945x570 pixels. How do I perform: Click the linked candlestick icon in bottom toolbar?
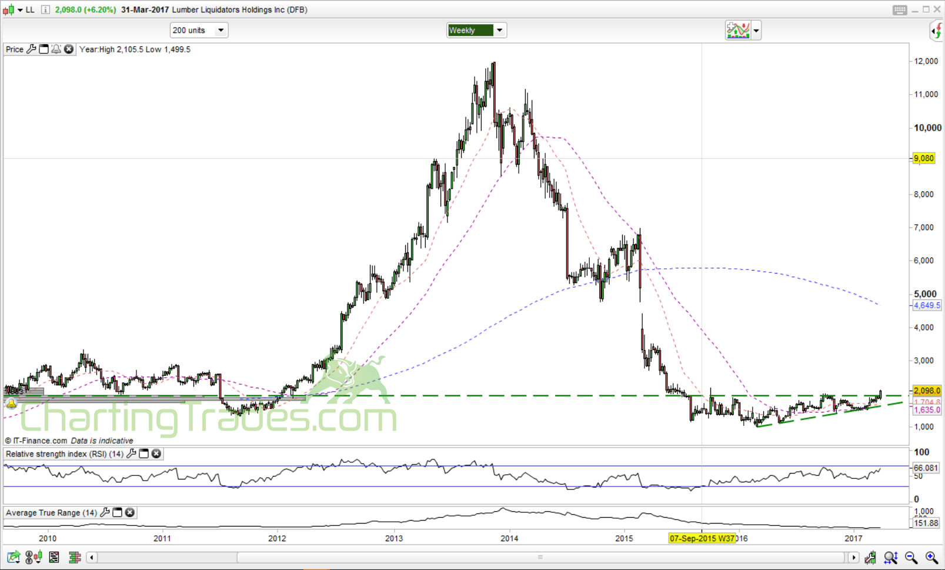click(x=34, y=557)
